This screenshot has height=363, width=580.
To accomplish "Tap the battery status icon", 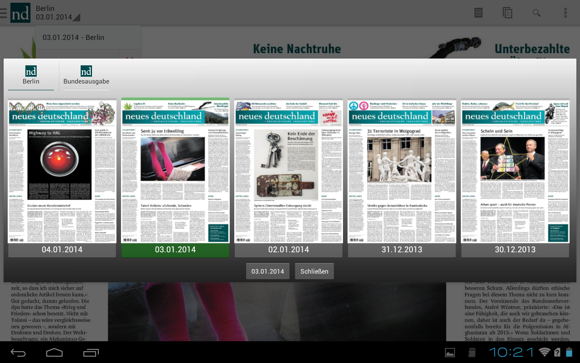I will pyautogui.click(x=569, y=352).
